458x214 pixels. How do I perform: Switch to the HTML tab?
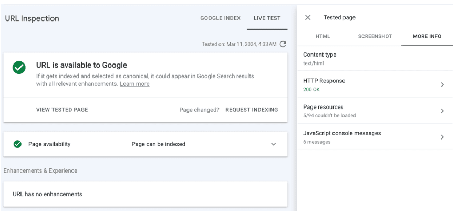pyautogui.click(x=323, y=36)
